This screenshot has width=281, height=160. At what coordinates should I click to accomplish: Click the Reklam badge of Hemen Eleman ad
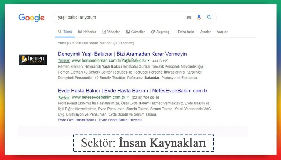[64, 61]
